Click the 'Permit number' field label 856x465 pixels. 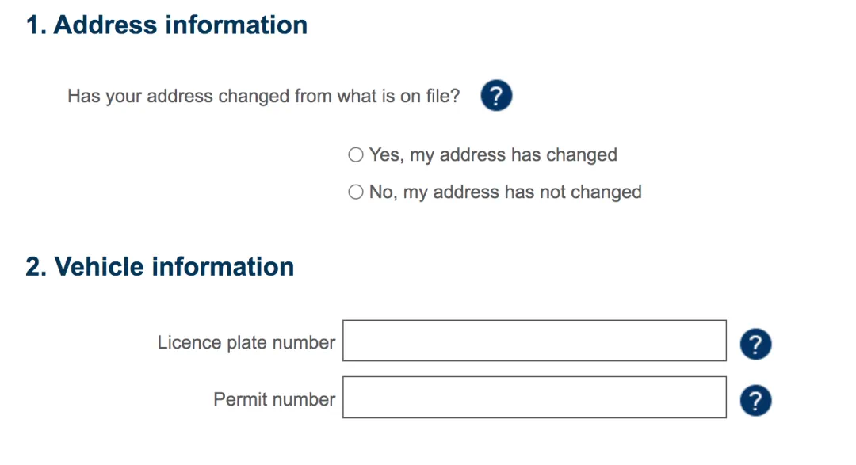click(x=274, y=400)
